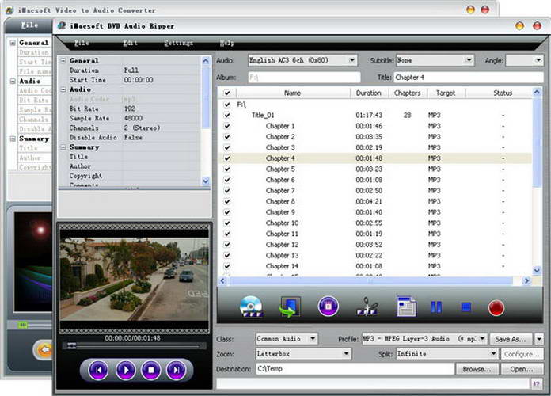
Task: Play the video preview
Action: click(125, 369)
